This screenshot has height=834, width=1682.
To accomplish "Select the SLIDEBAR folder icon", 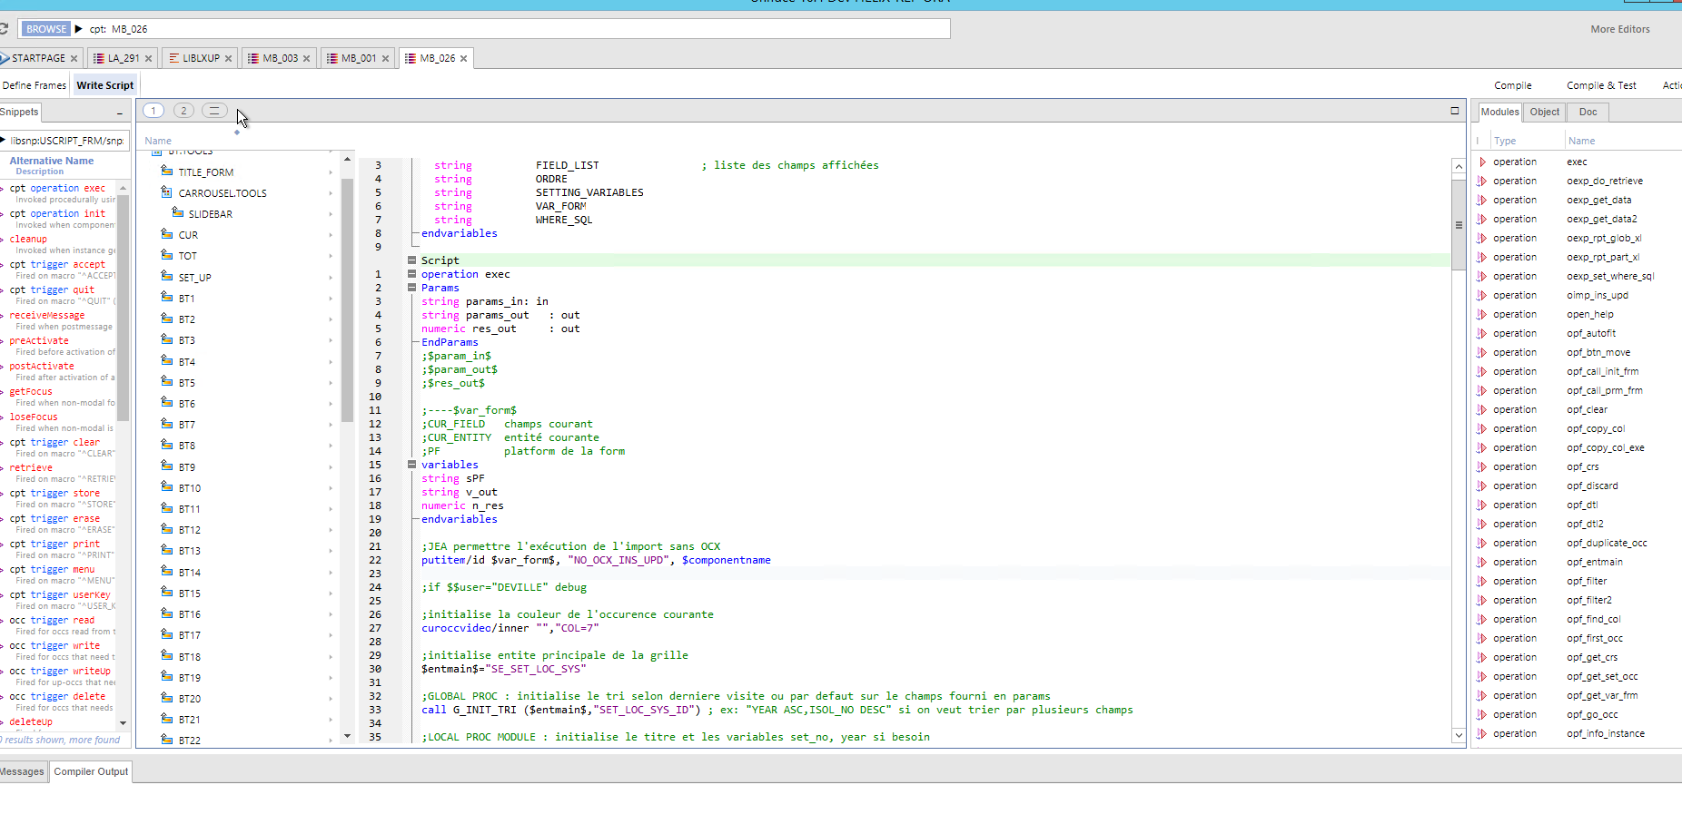I will click(x=177, y=212).
